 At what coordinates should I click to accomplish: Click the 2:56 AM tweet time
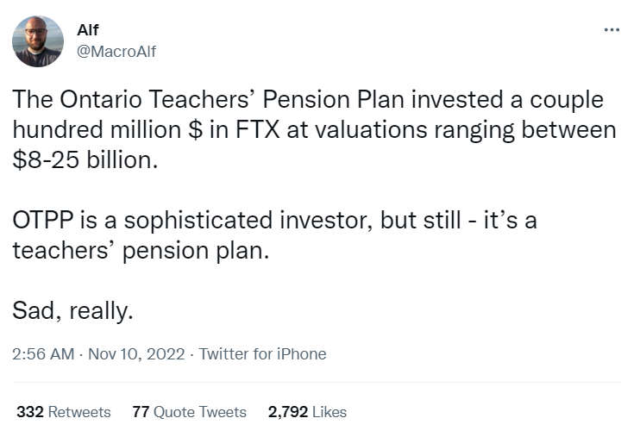click(42, 354)
